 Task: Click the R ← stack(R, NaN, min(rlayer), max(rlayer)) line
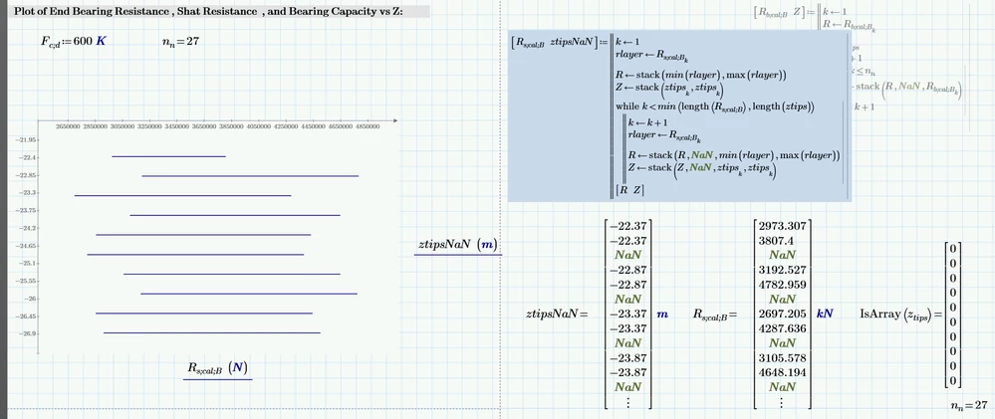(x=734, y=155)
